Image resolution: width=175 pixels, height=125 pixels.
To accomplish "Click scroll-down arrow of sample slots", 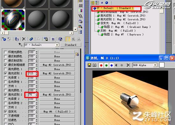I will (x=75, y=29).
